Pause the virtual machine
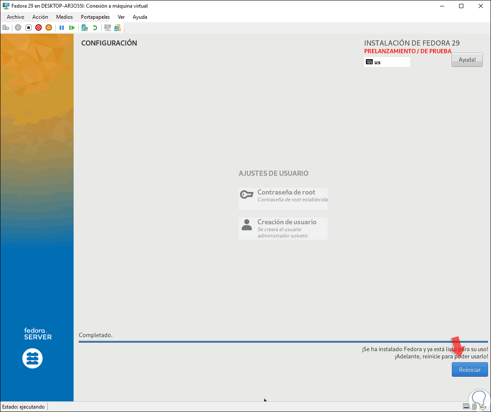 click(62, 28)
